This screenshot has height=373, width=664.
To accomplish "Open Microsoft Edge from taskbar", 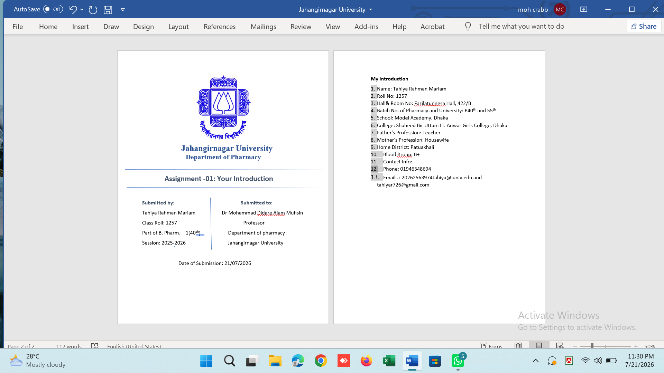I will point(298,361).
